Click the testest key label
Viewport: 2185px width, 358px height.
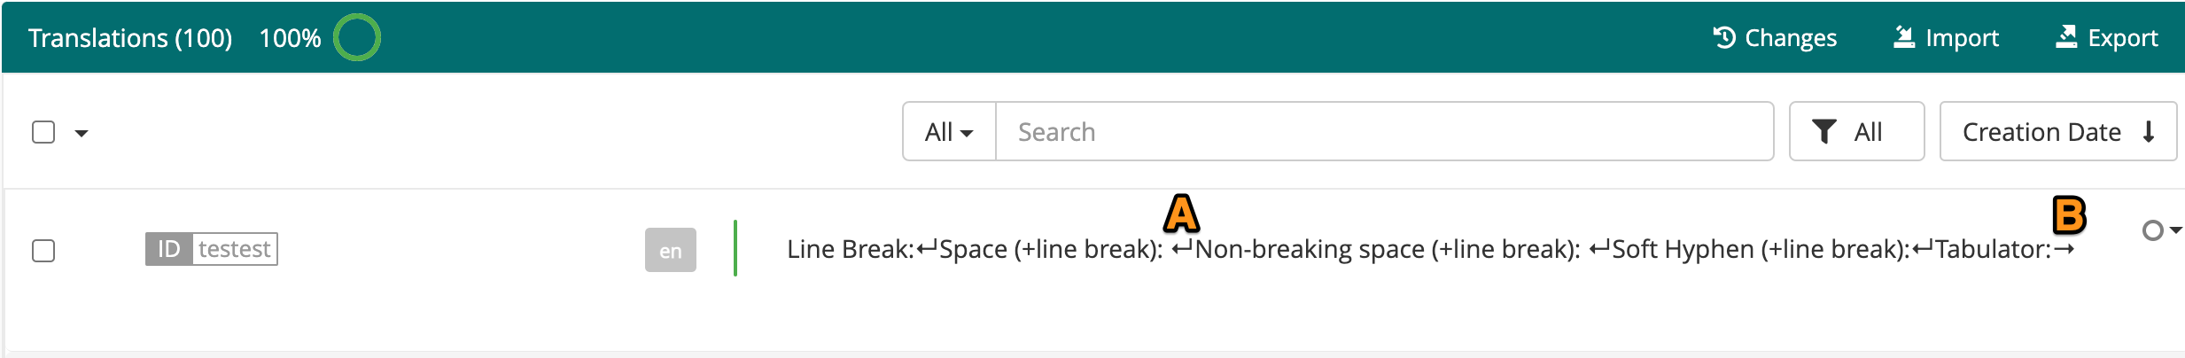tap(235, 249)
